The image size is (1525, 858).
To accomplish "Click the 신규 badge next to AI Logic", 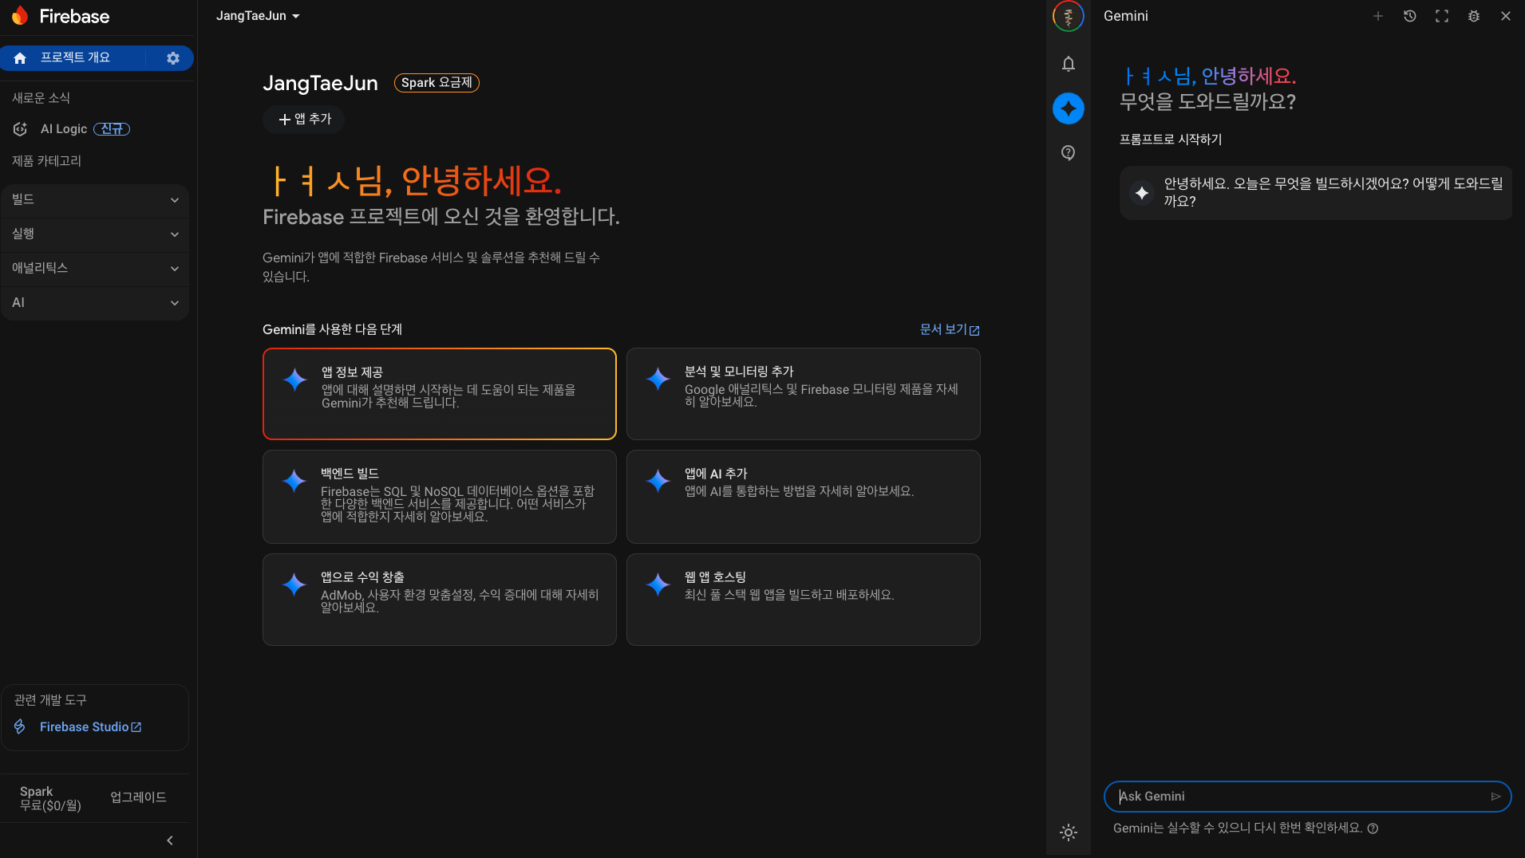I will [112, 129].
